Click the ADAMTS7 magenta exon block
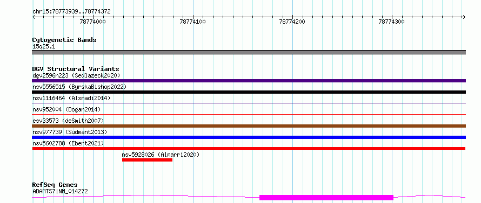The width and height of the screenshot is (481, 203). coord(326,198)
